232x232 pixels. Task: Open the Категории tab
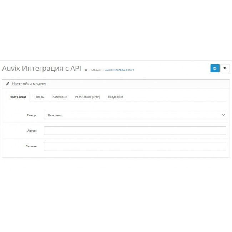coord(60,97)
